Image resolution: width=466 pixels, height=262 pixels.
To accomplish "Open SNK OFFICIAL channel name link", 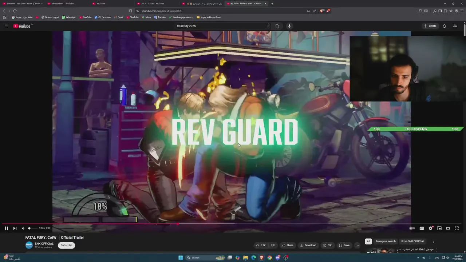I will click(44, 244).
